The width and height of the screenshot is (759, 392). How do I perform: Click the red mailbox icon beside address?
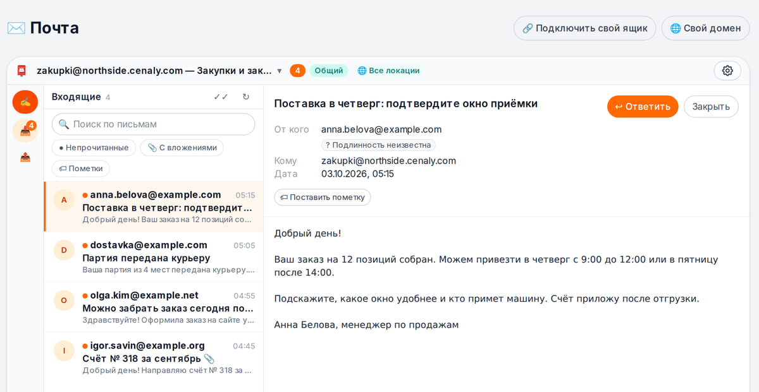click(x=22, y=71)
